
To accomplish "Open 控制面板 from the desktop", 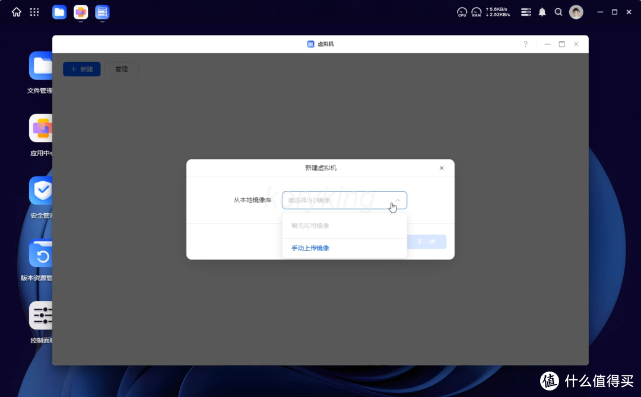I will (41, 315).
